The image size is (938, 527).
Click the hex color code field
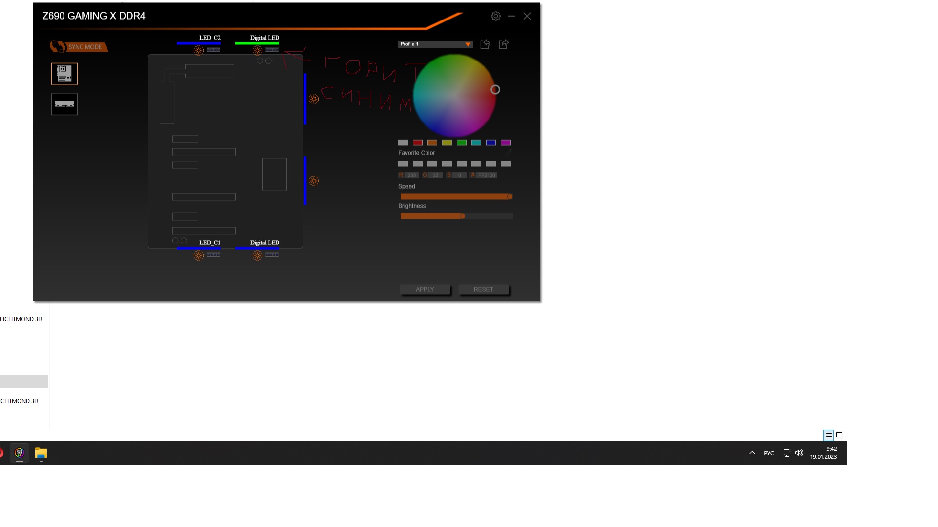click(x=487, y=175)
